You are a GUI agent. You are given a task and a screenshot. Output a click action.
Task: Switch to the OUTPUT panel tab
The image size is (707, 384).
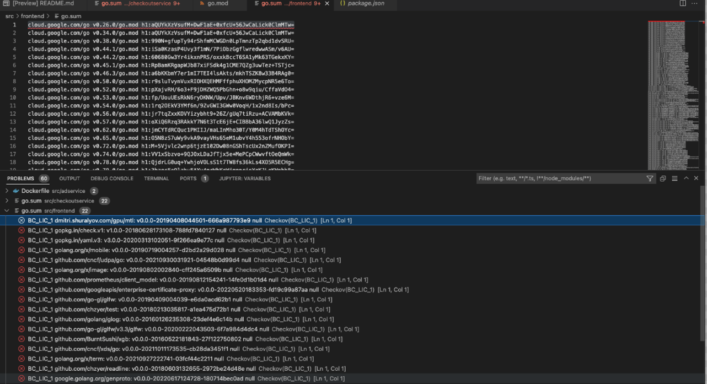(69, 179)
